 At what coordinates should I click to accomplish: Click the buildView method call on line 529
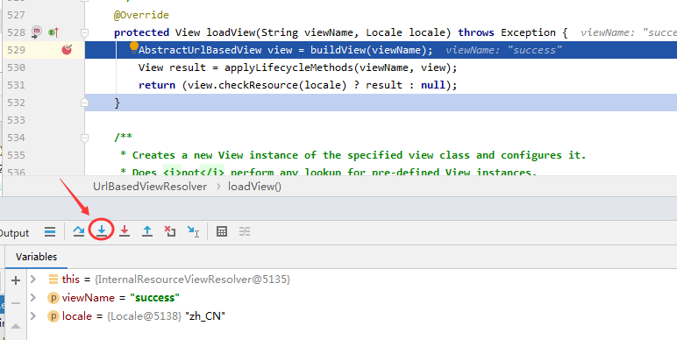(x=338, y=50)
